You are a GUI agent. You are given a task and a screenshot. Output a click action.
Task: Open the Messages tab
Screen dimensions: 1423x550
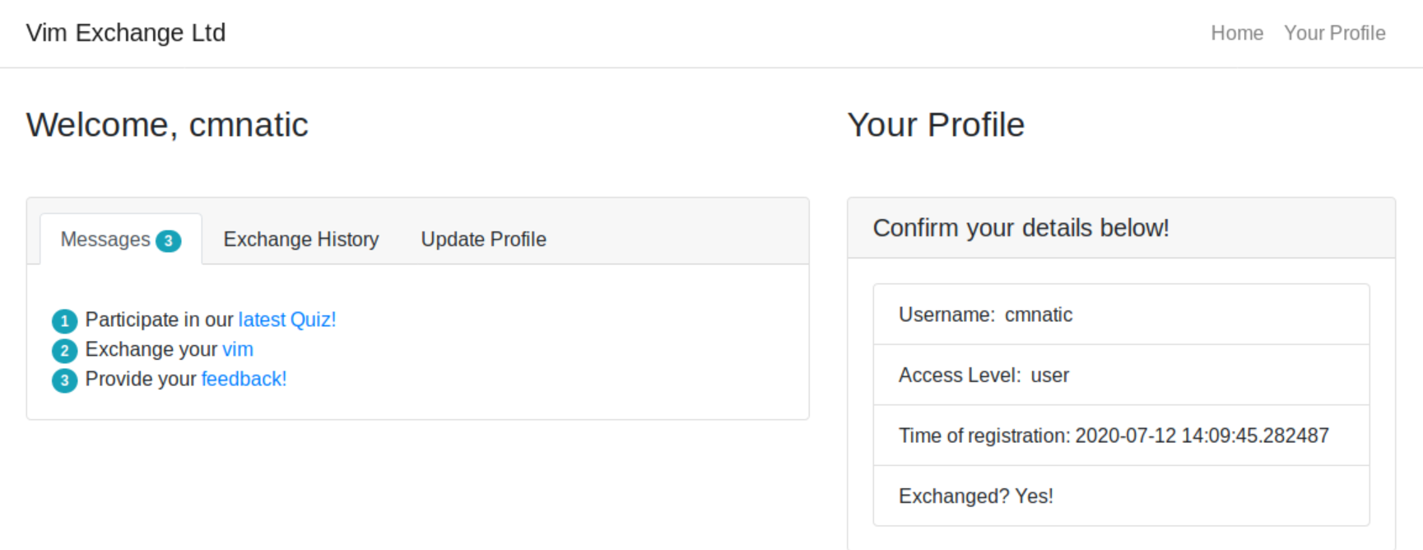tap(105, 240)
